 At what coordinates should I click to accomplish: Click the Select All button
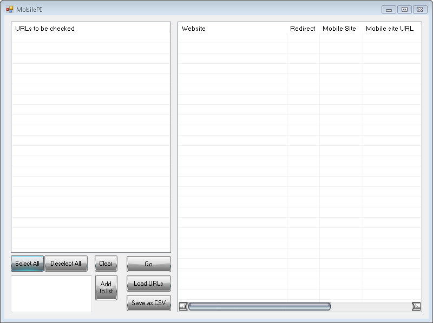(28, 264)
